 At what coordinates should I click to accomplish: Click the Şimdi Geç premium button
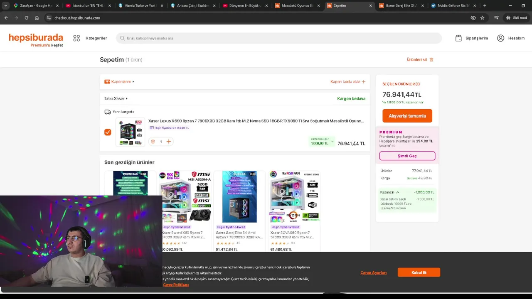[x=407, y=156]
